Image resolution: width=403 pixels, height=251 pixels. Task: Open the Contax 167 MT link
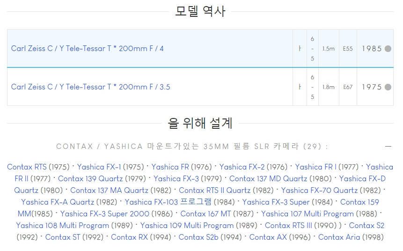pos(205,214)
